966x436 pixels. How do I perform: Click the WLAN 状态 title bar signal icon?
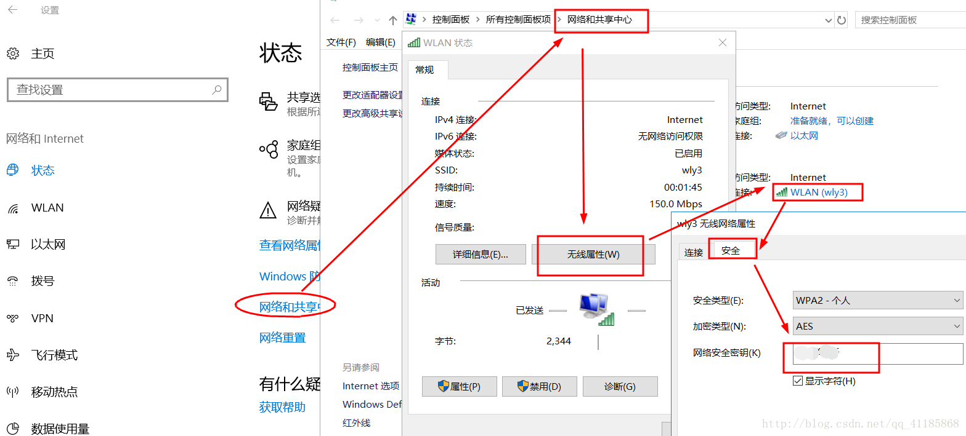pyautogui.click(x=413, y=42)
